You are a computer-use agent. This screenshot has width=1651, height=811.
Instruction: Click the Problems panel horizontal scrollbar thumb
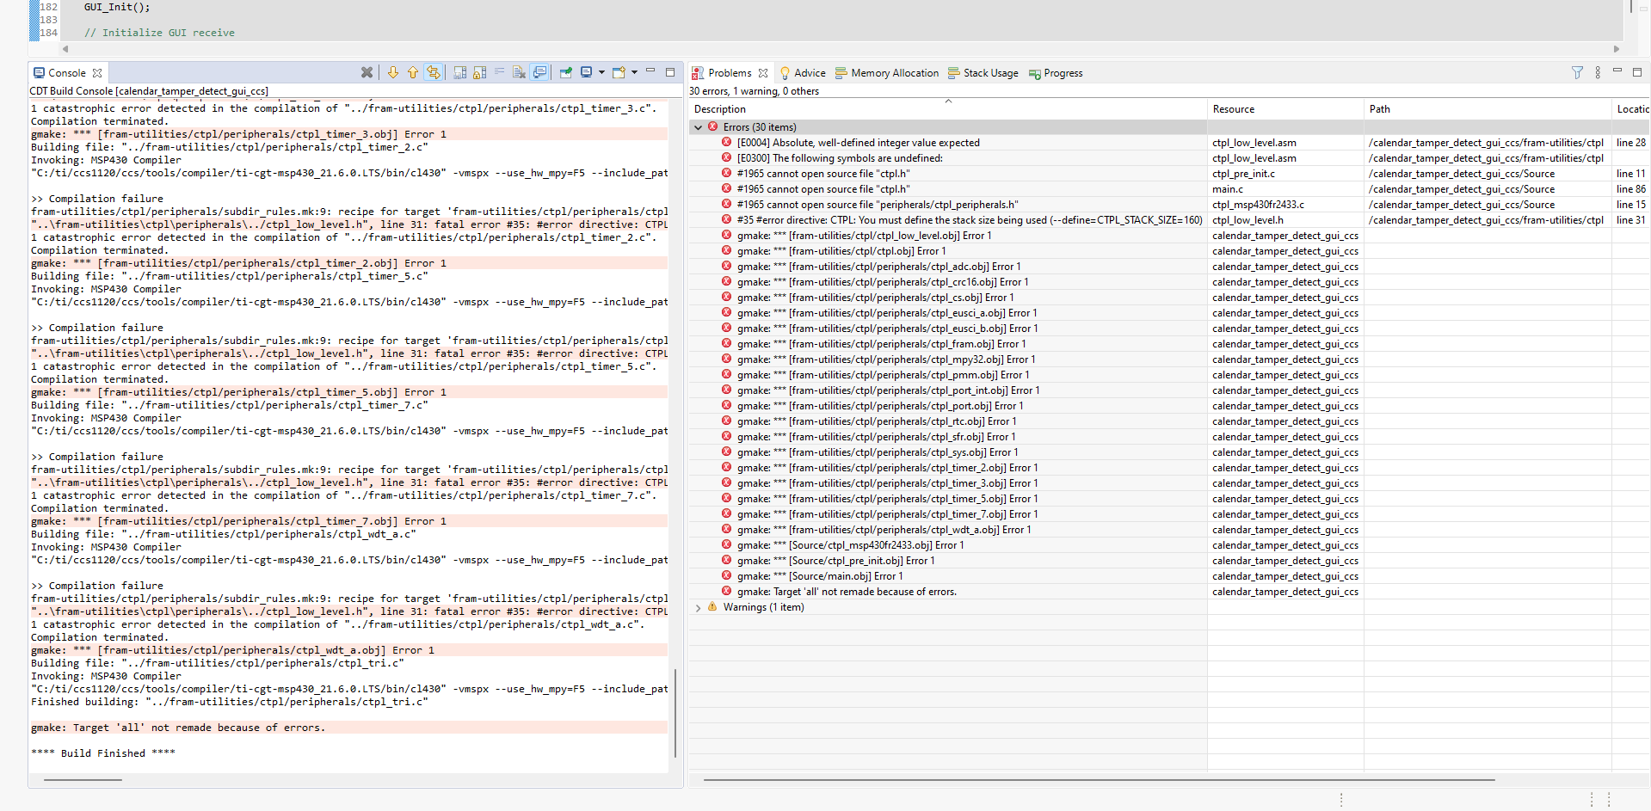pyautogui.click(x=1099, y=780)
